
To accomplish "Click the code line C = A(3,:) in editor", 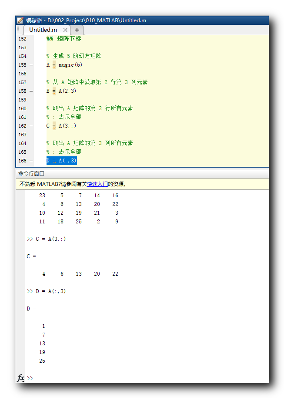I will [x=61, y=126].
